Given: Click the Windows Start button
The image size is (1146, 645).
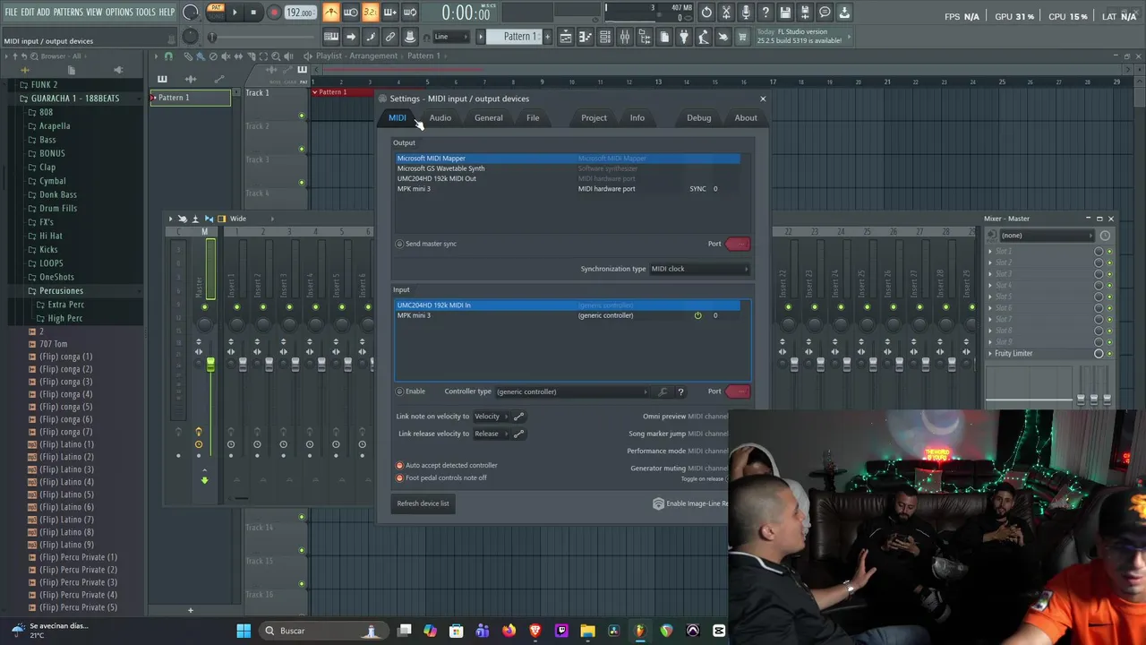Looking at the screenshot, I should tap(244, 631).
